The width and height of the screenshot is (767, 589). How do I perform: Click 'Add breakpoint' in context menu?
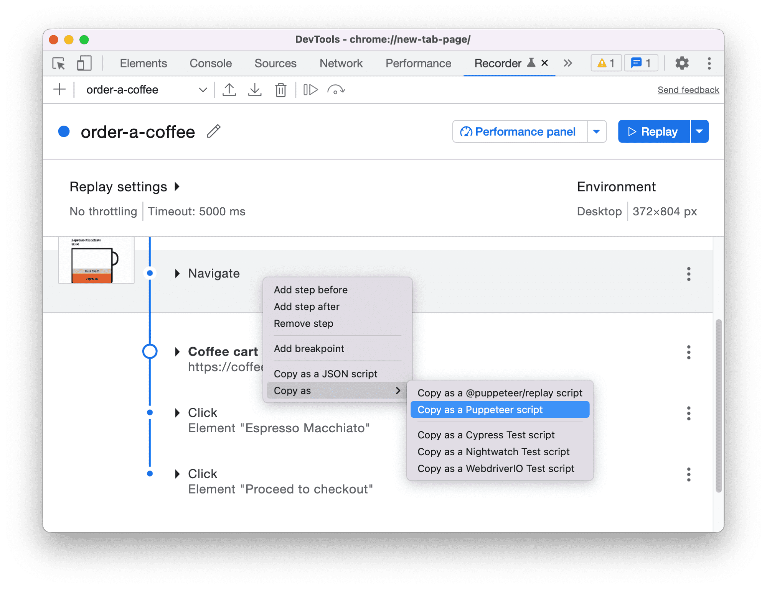coord(310,348)
